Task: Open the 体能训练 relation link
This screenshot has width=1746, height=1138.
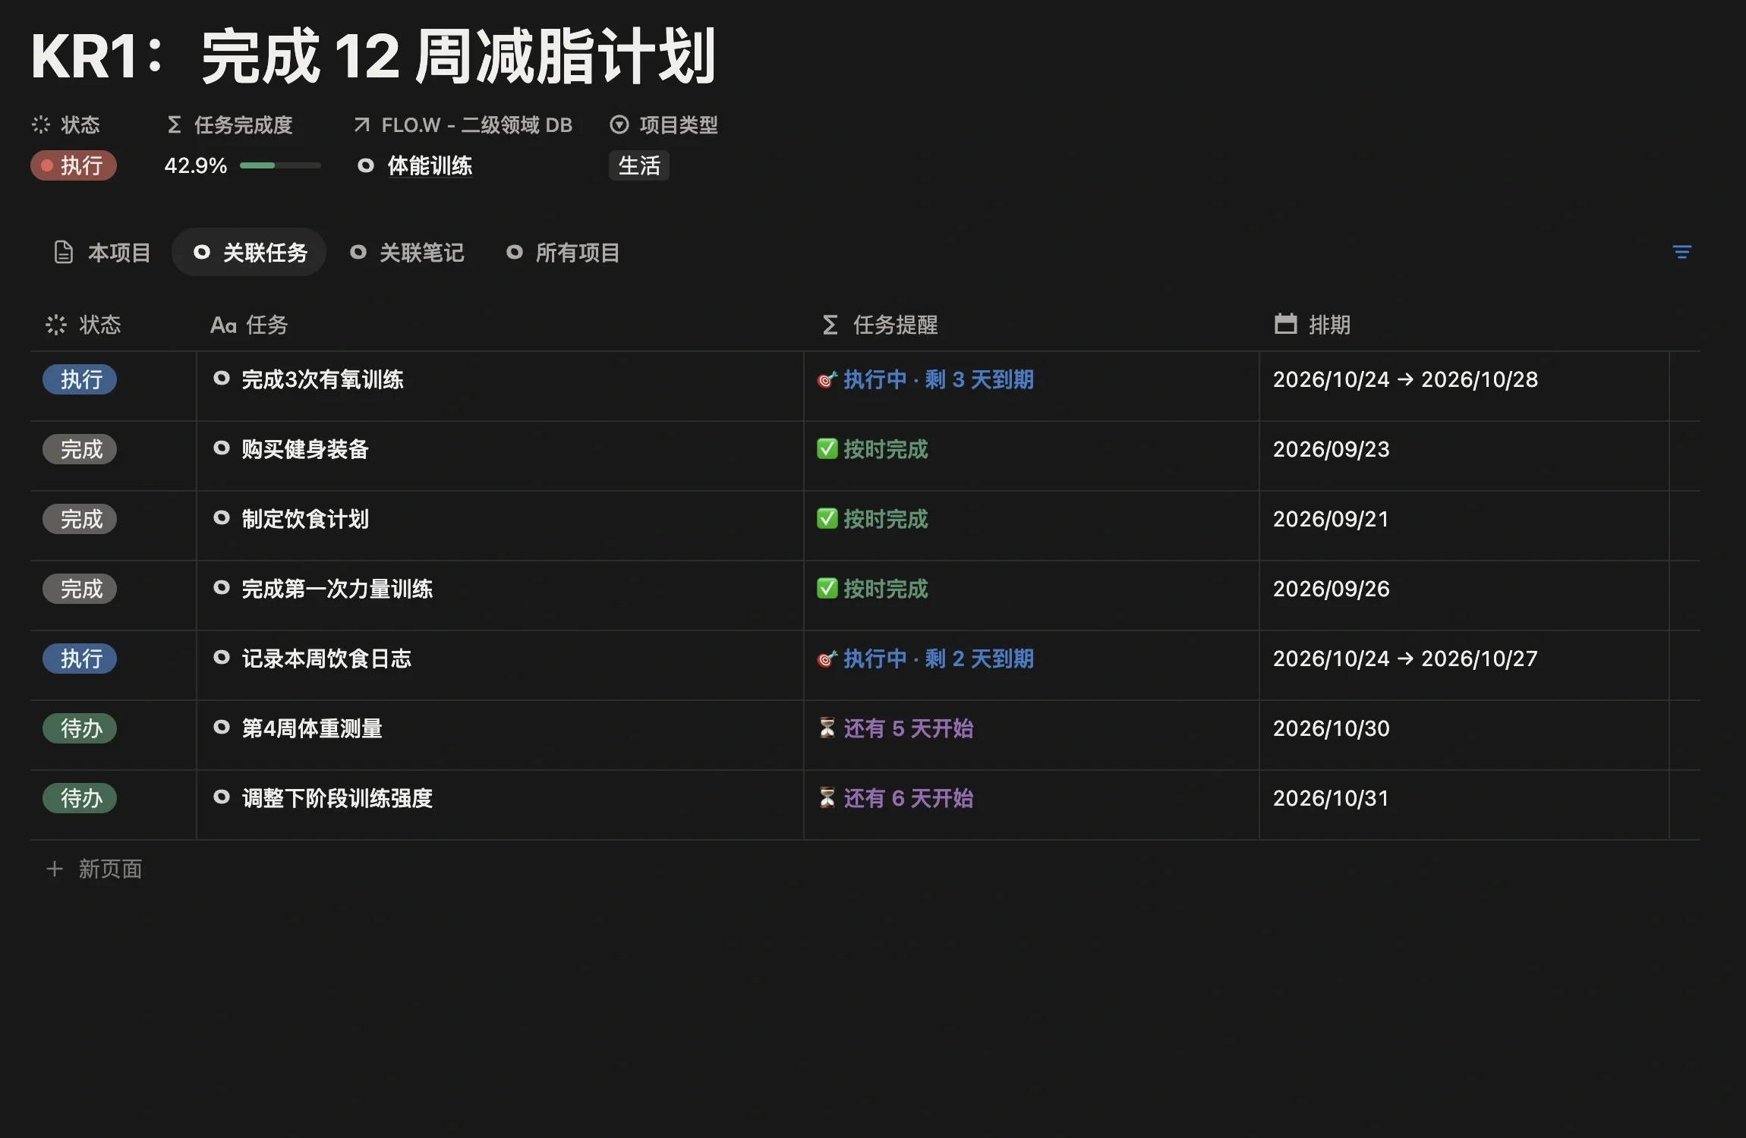Action: pos(415,165)
